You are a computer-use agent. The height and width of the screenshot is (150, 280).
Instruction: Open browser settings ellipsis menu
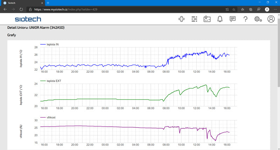point(275,9)
